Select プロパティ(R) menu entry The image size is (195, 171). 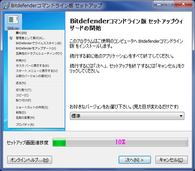coord(25,125)
